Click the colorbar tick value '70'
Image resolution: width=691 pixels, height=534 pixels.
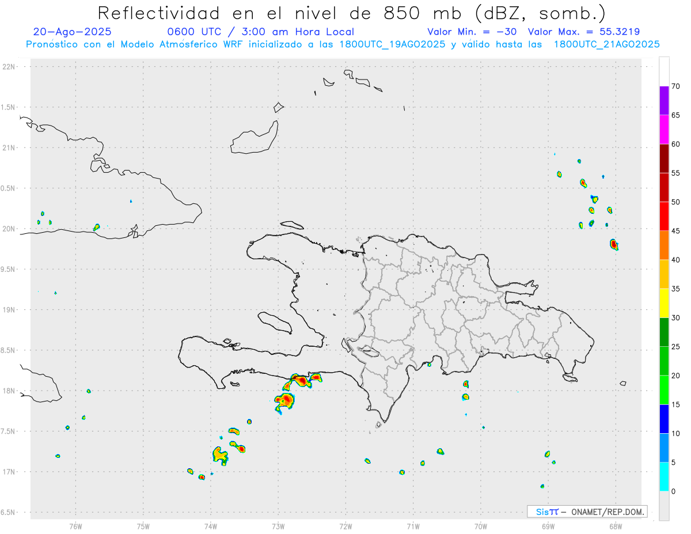coord(675,86)
